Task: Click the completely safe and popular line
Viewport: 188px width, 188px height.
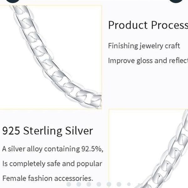Action: click(x=52, y=164)
